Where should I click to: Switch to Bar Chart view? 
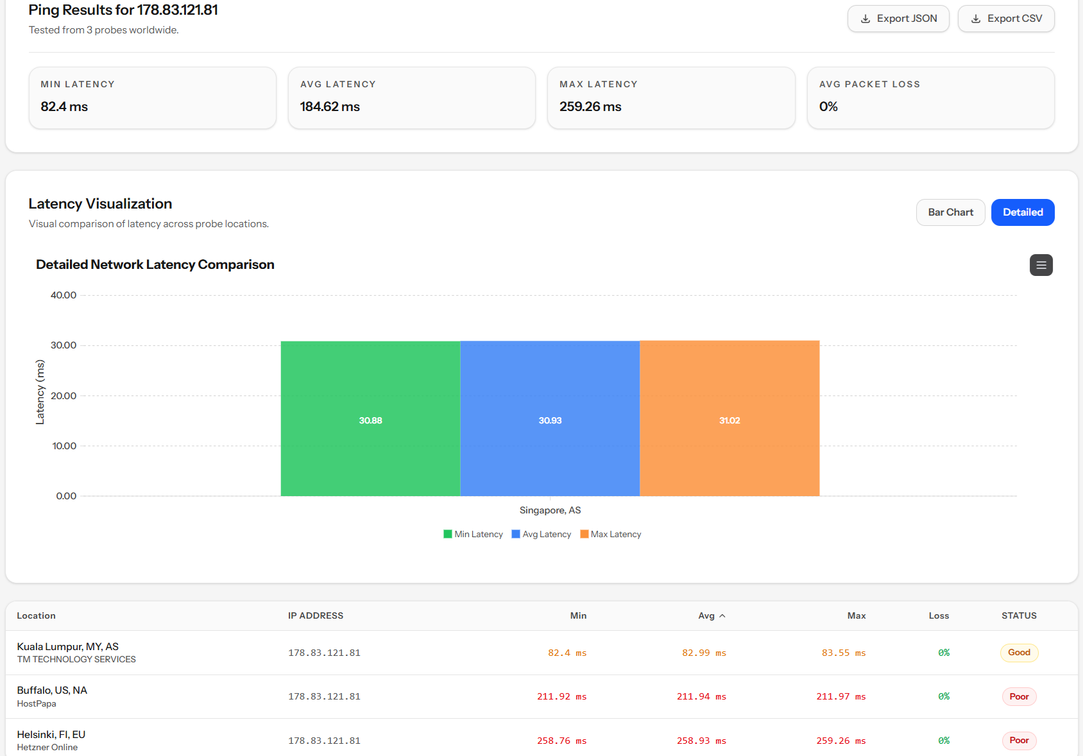950,212
